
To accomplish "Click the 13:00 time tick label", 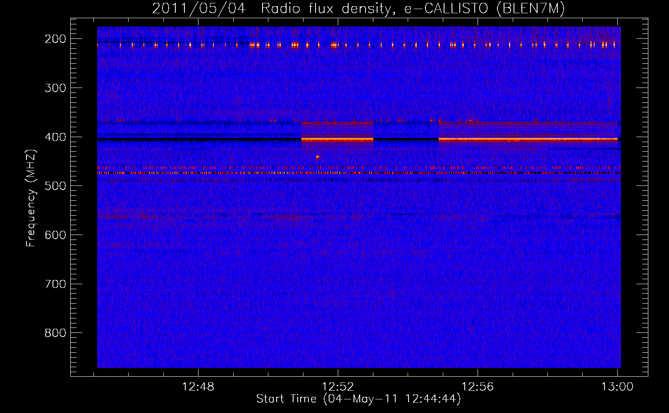I will pos(617,387).
